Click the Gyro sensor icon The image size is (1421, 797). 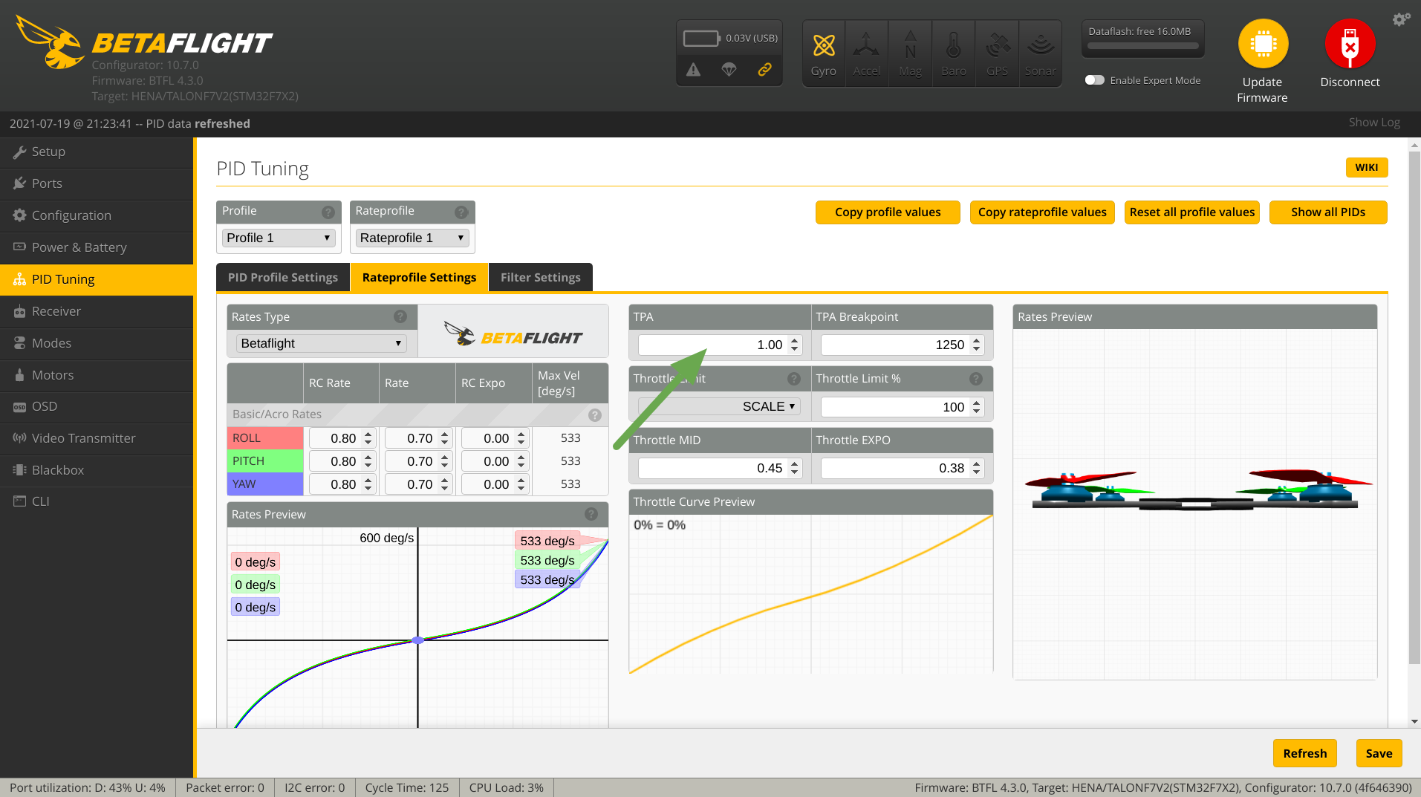823,46
